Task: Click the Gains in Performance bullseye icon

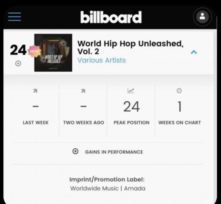Action: [x=75, y=151]
